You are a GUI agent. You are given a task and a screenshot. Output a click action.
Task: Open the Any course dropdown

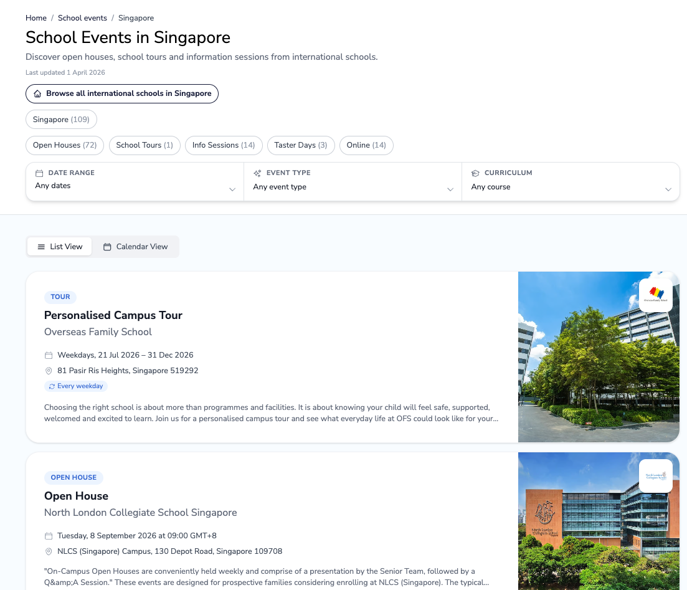[571, 182]
